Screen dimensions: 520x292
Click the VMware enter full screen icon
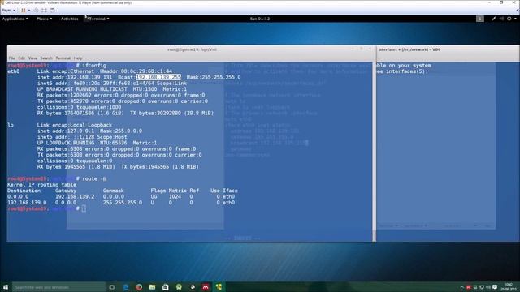click(44, 11)
